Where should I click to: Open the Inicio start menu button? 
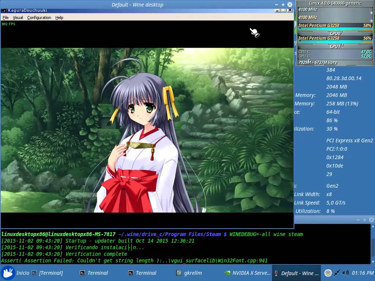(x=15, y=273)
